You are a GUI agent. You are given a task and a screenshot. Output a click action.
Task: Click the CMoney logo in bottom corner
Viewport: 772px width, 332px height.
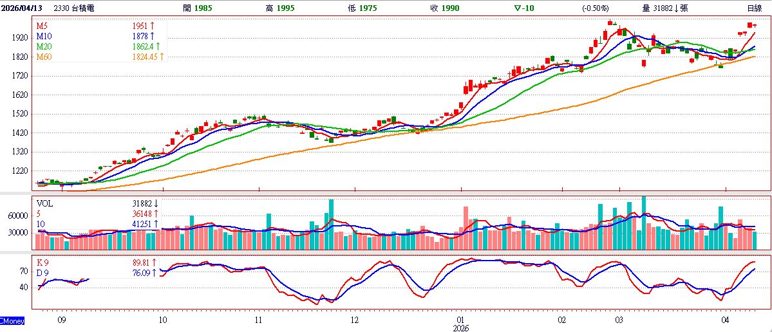tap(12, 320)
